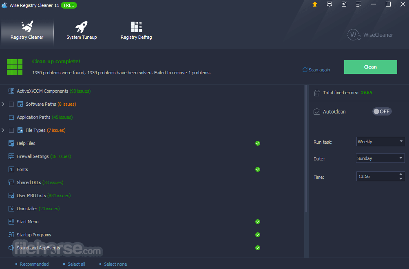Screen dimensions: 409x269
Task: Click the Select all link
Action: tap(76, 264)
